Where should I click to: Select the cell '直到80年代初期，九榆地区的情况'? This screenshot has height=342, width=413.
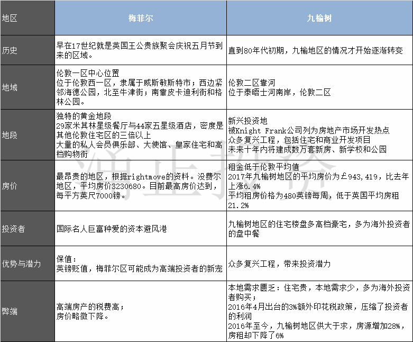pos(319,50)
